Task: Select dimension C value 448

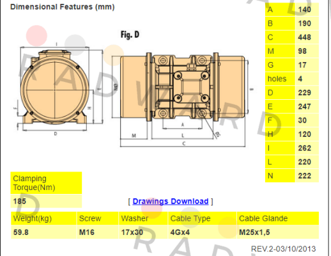Action: 305,37
